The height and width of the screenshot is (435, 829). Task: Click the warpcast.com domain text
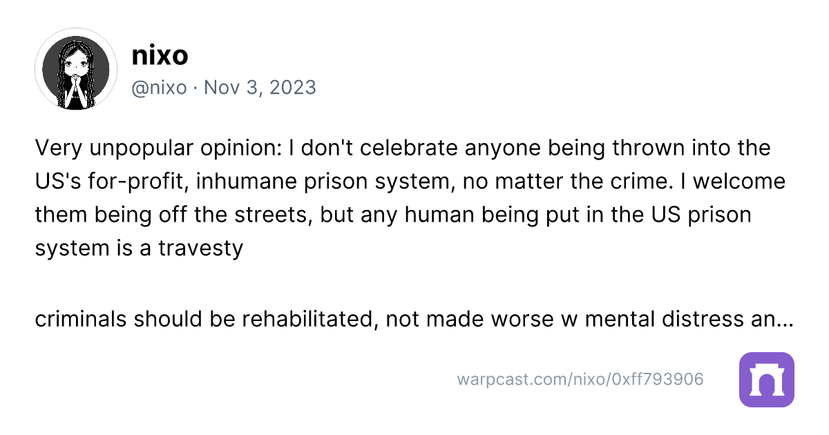pos(511,379)
